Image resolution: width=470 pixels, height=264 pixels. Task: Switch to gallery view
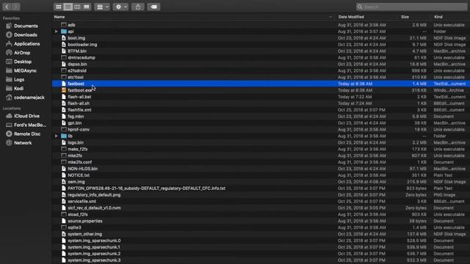click(x=87, y=7)
